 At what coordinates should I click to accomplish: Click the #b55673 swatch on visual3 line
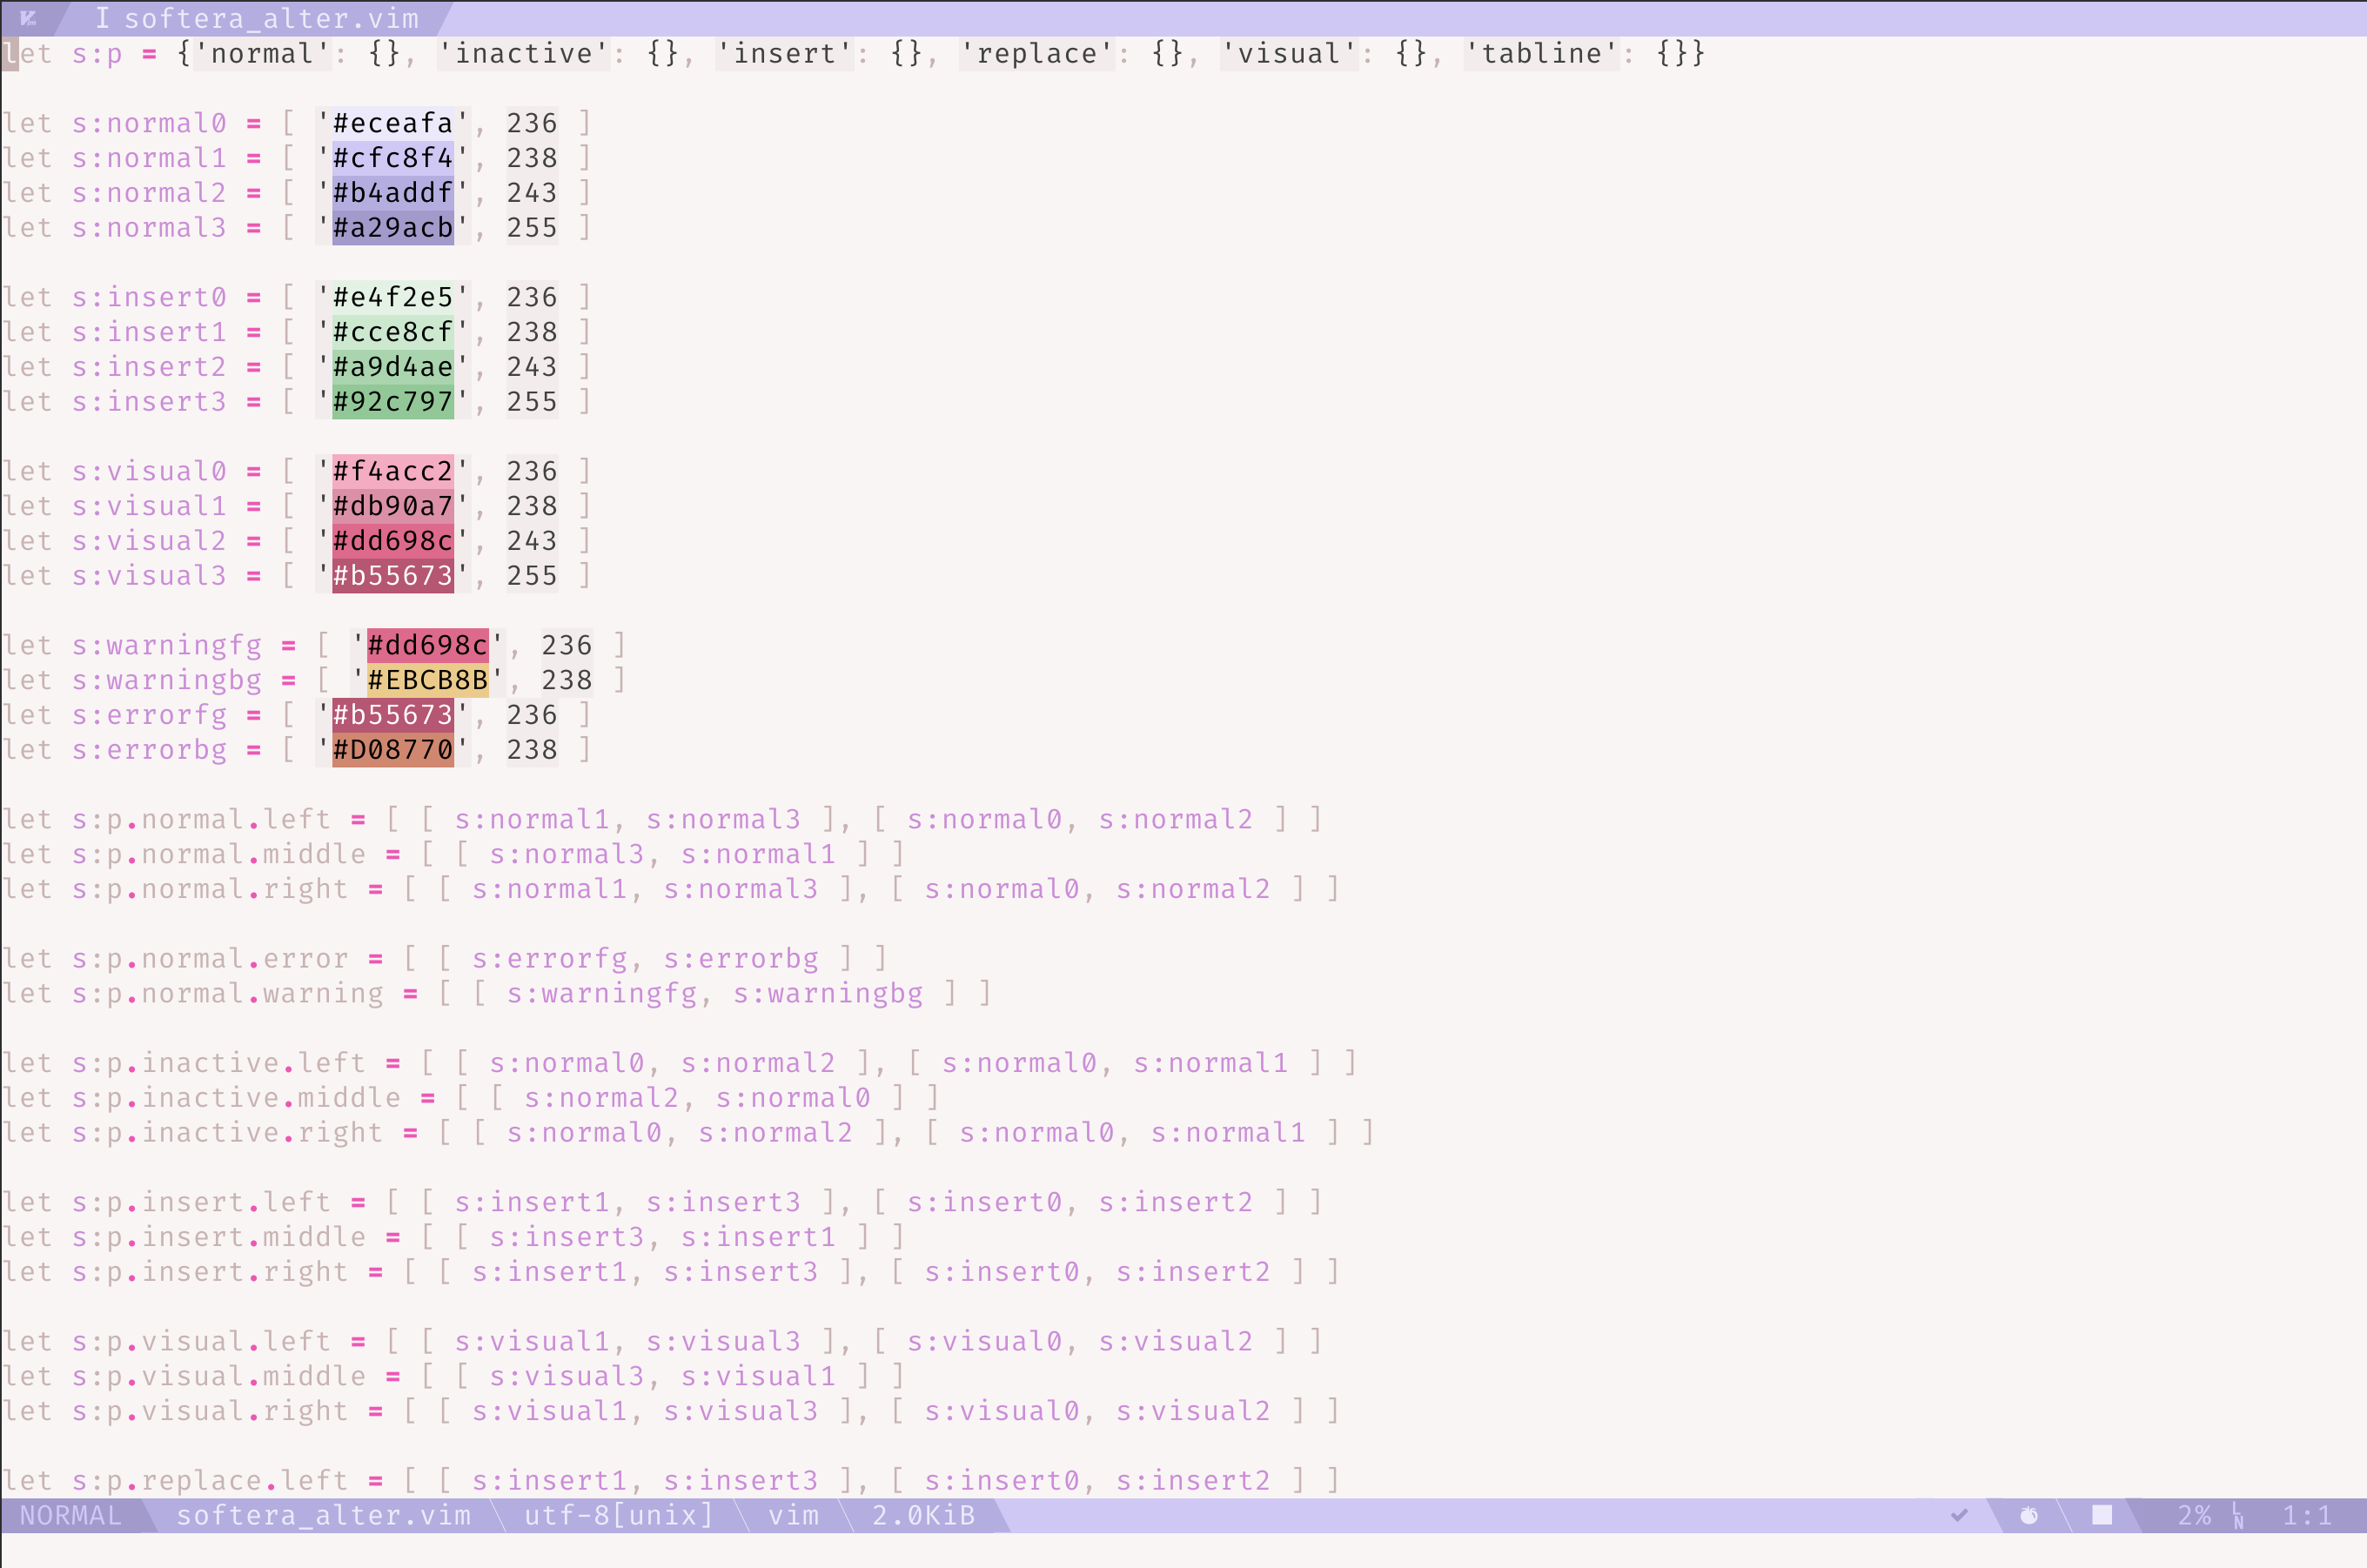coord(392,575)
